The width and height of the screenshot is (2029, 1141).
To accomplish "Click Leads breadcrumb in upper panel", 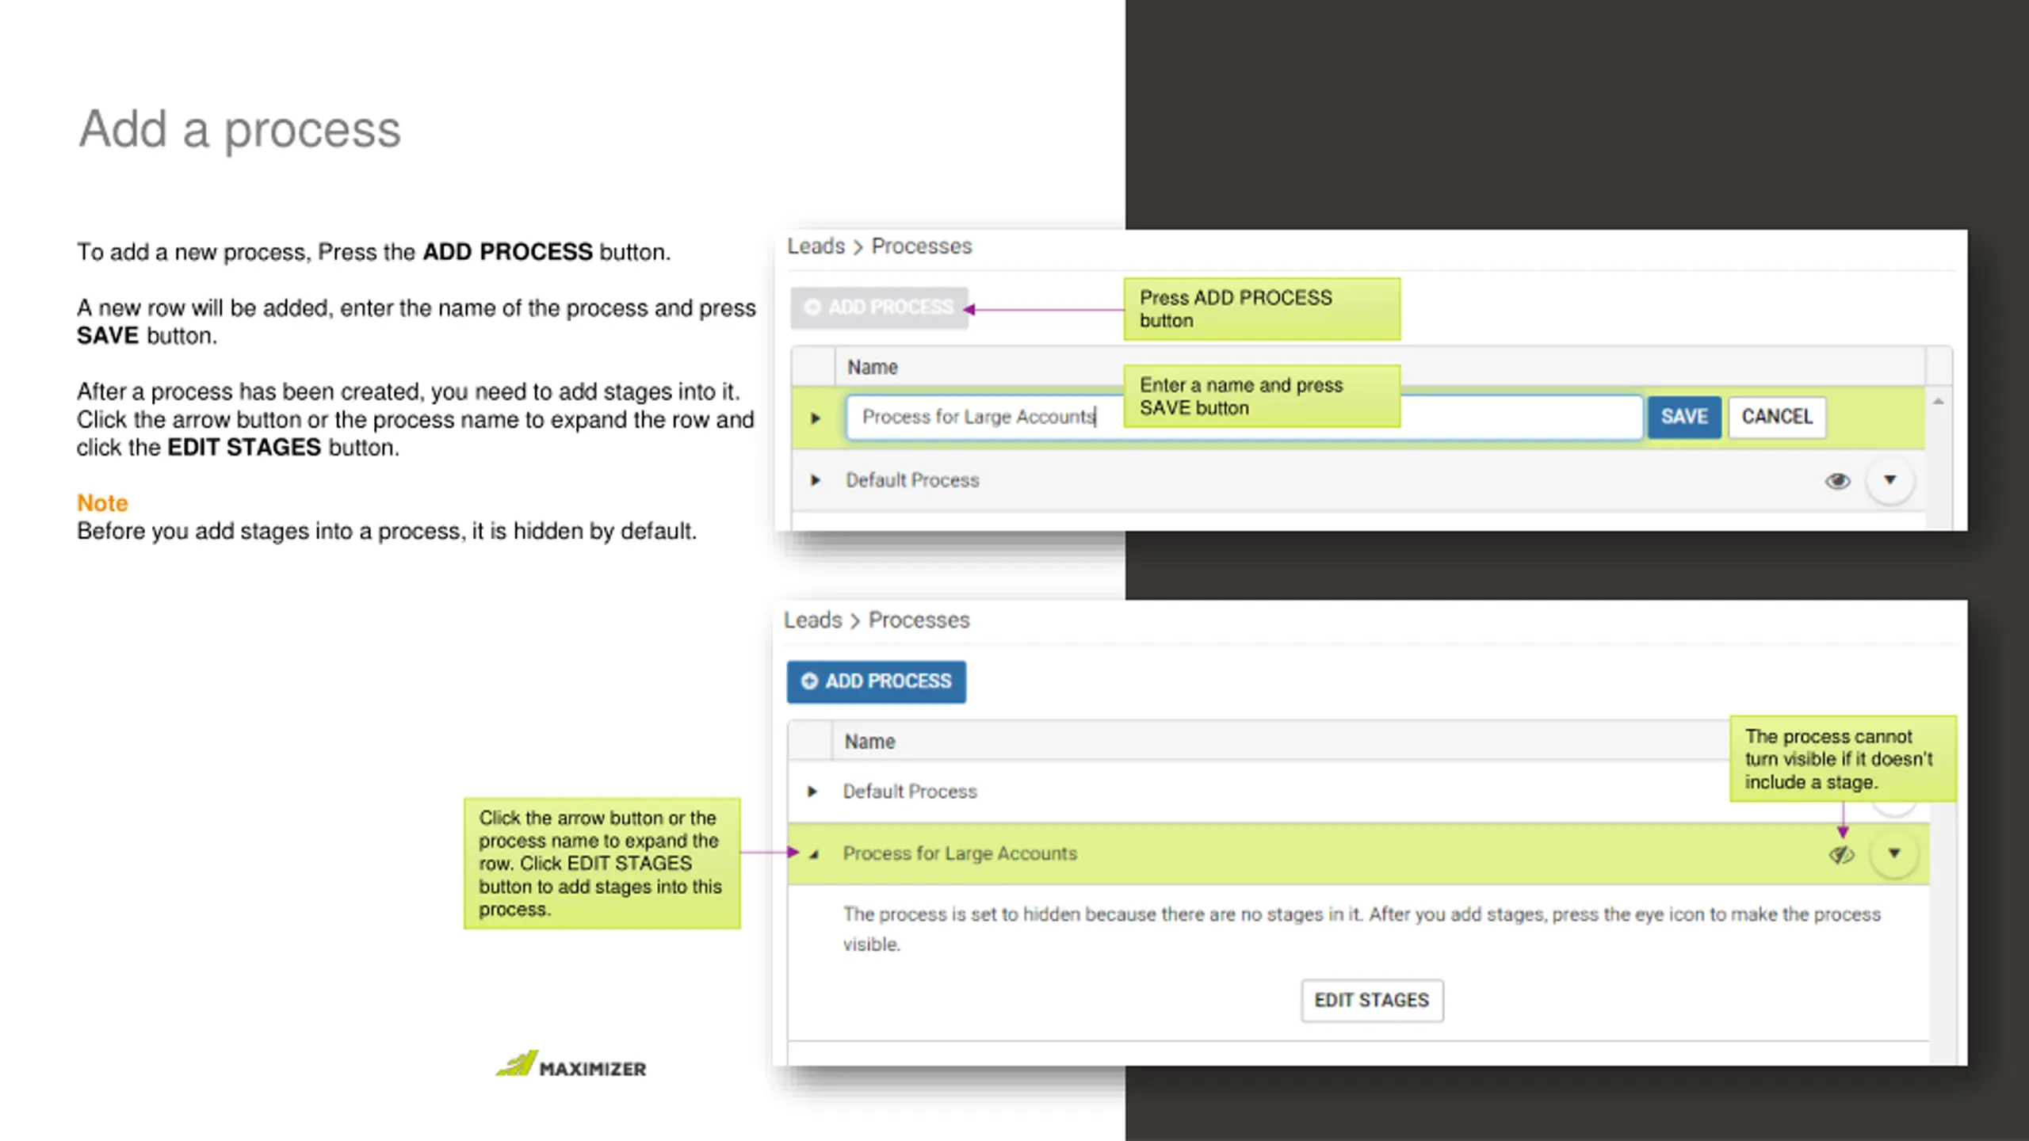I will point(816,246).
